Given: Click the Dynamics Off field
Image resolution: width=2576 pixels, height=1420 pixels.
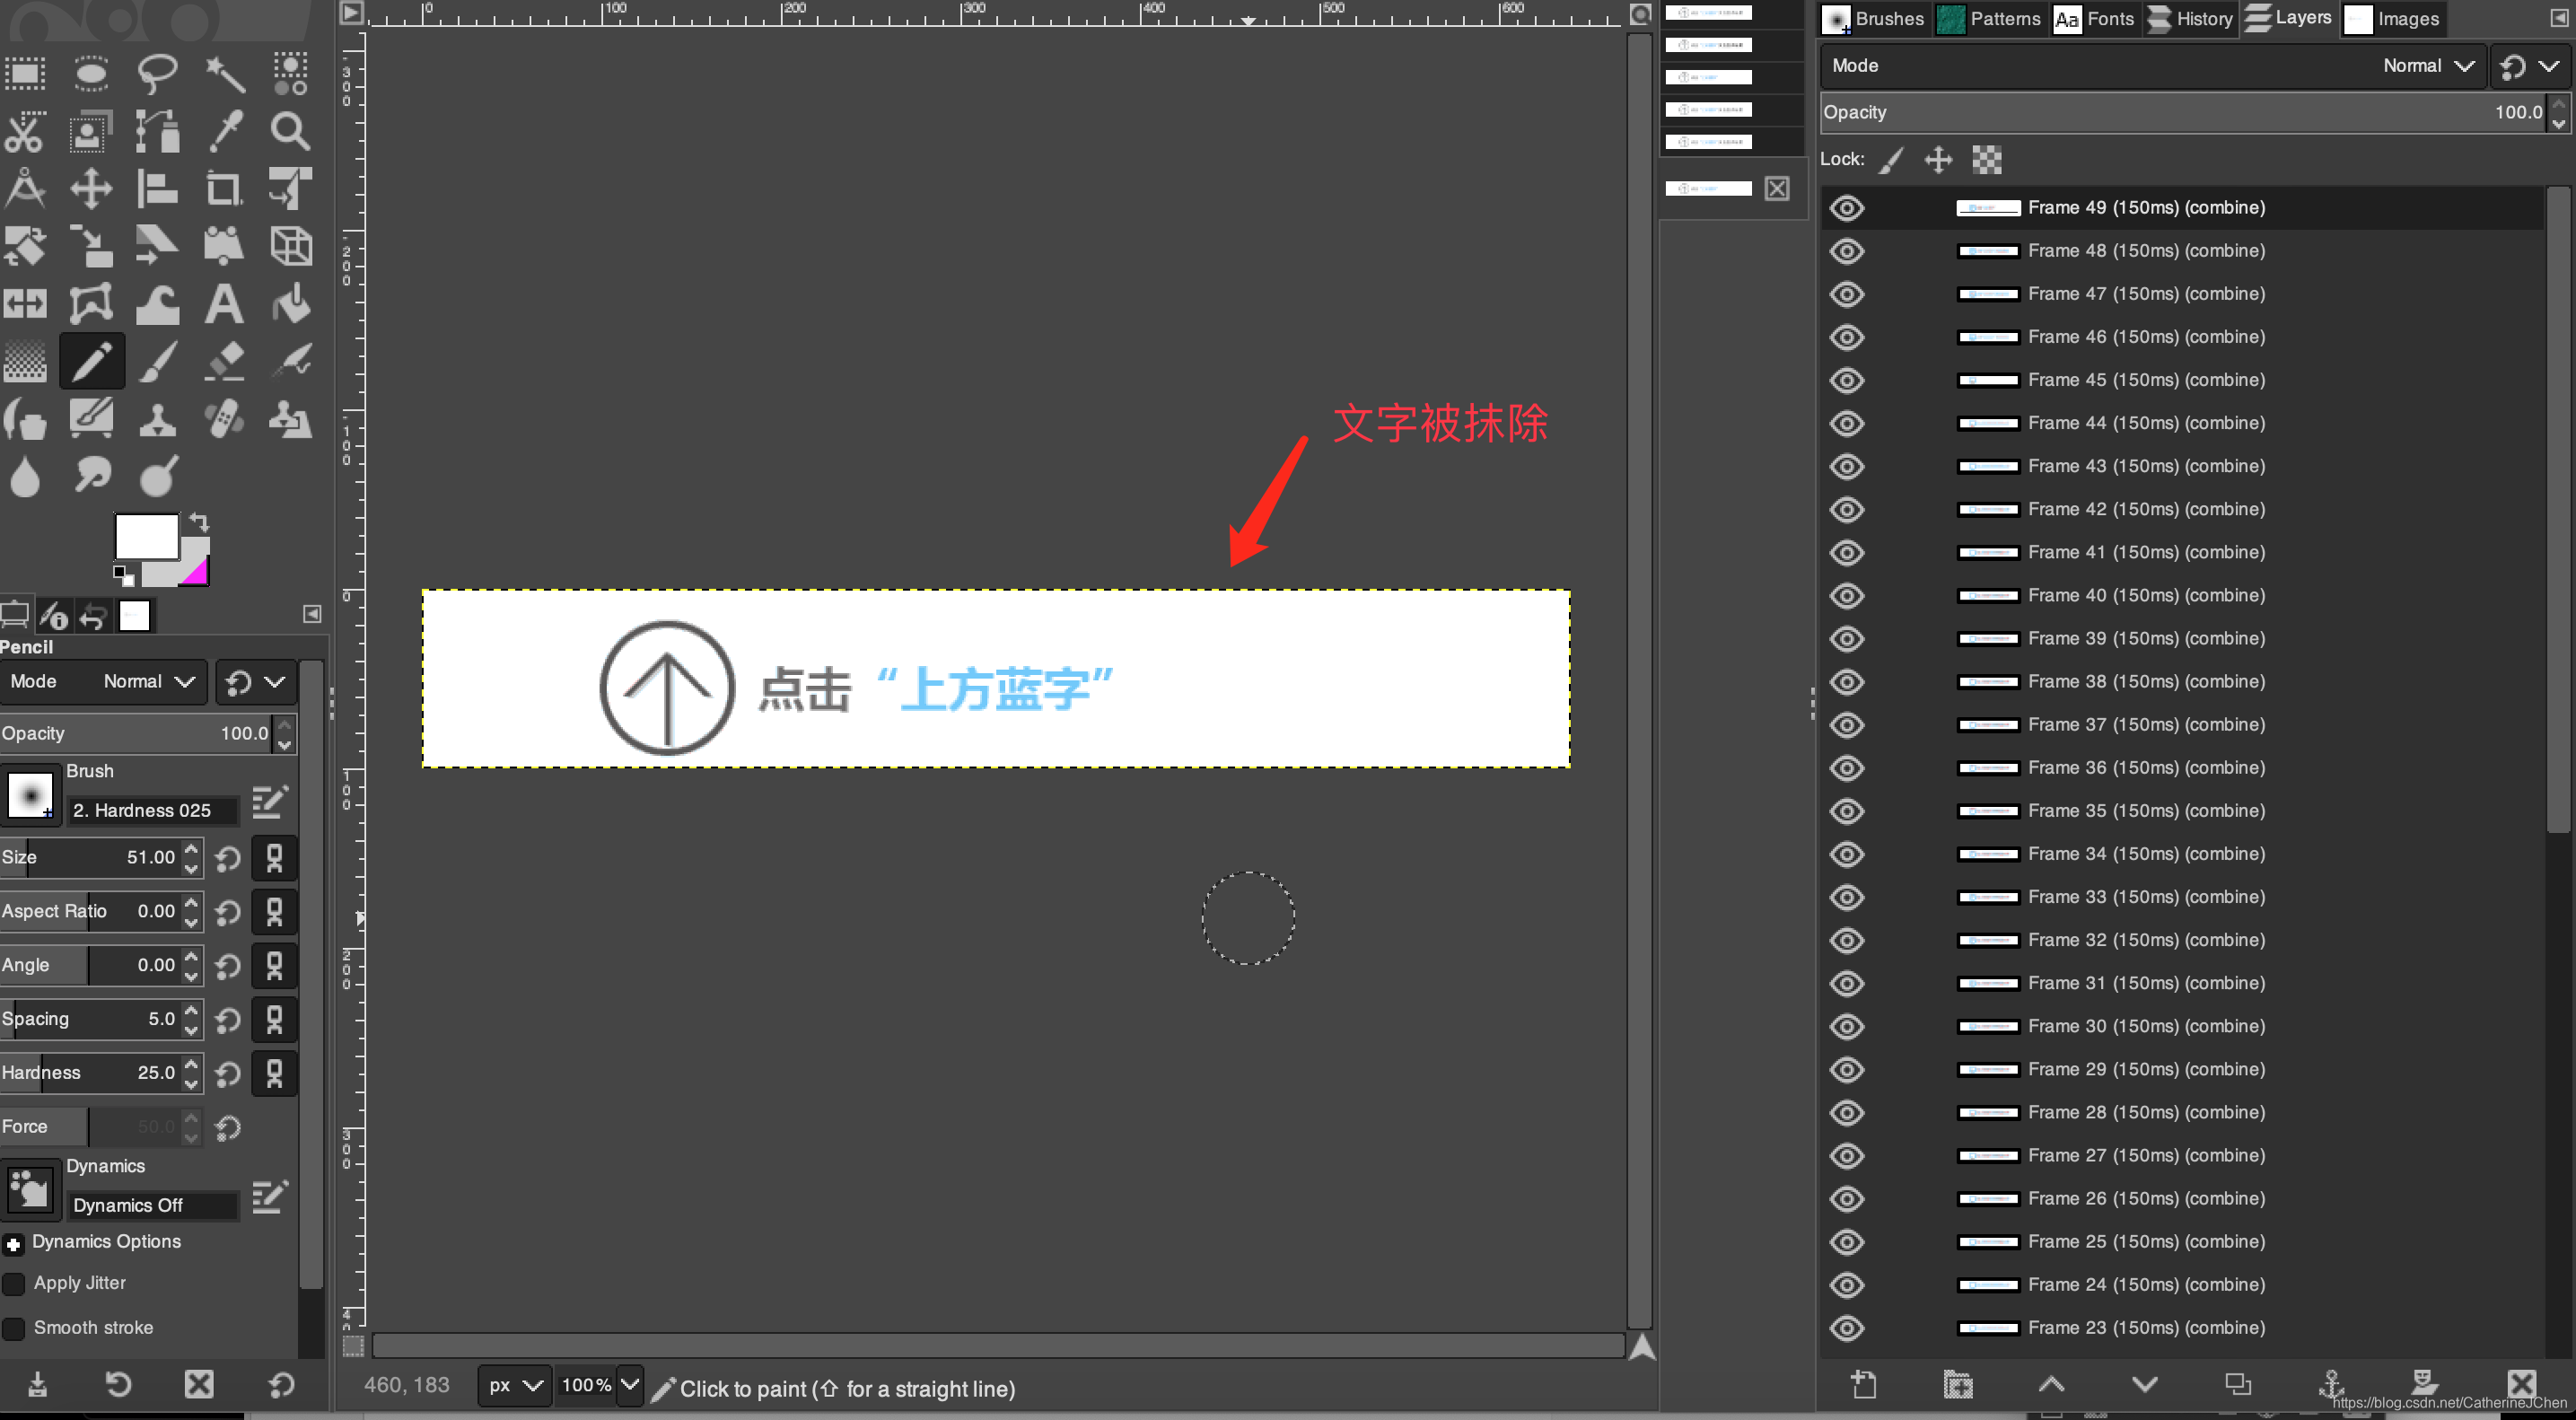Looking at the screenshot, I should [152, 1206].
